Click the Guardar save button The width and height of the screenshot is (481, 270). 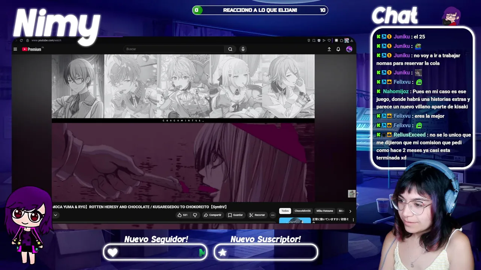click(x=236, y=215)
